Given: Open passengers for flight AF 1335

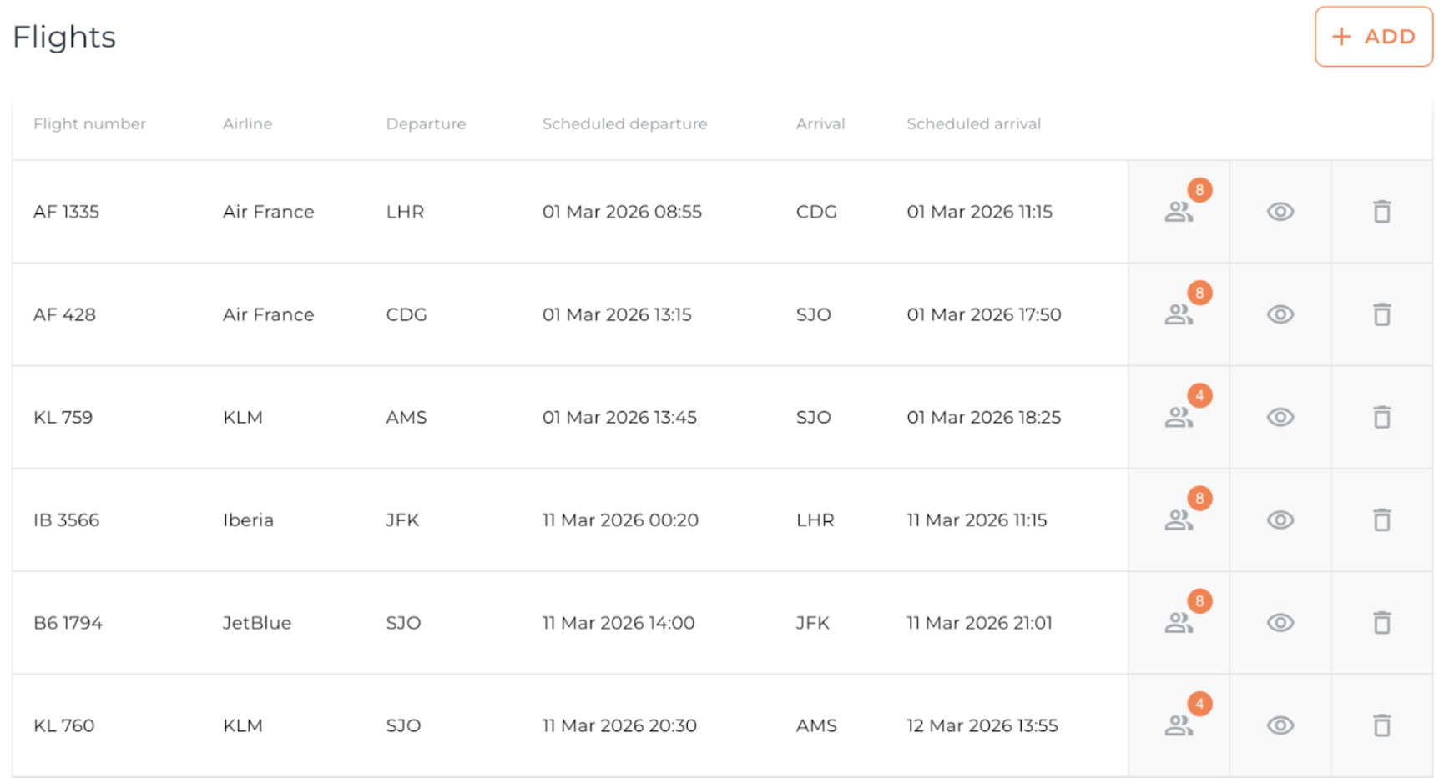Looking at the screenshot, I should pos(1179,212).
